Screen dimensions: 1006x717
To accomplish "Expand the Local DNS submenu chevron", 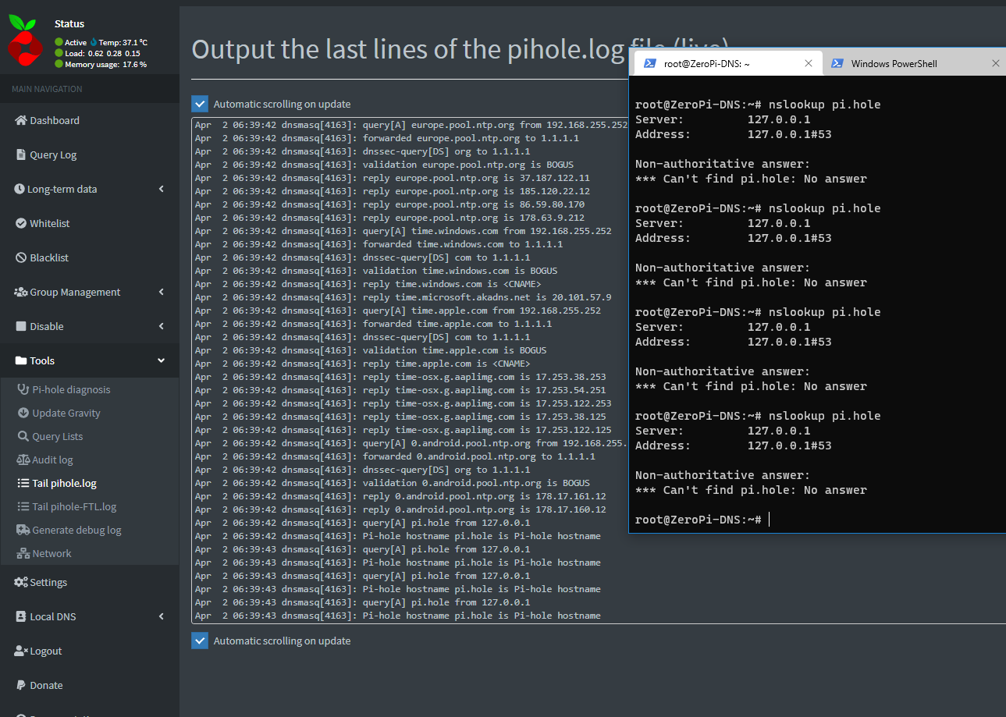I will tap(161, 616).
